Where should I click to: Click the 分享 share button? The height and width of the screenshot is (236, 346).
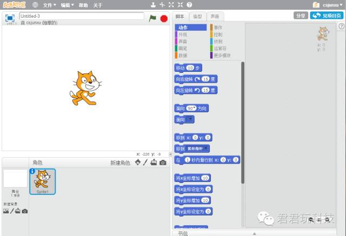tap(301, 16)
